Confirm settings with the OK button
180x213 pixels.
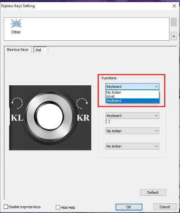(129, 207)
